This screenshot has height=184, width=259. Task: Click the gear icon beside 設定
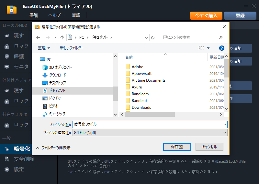point(7,169)
